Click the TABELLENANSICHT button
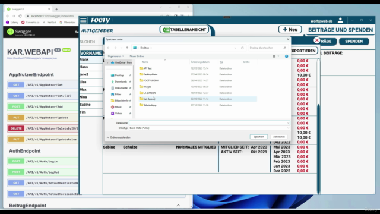Screen dimensions: 380x214 coord(184,30)
